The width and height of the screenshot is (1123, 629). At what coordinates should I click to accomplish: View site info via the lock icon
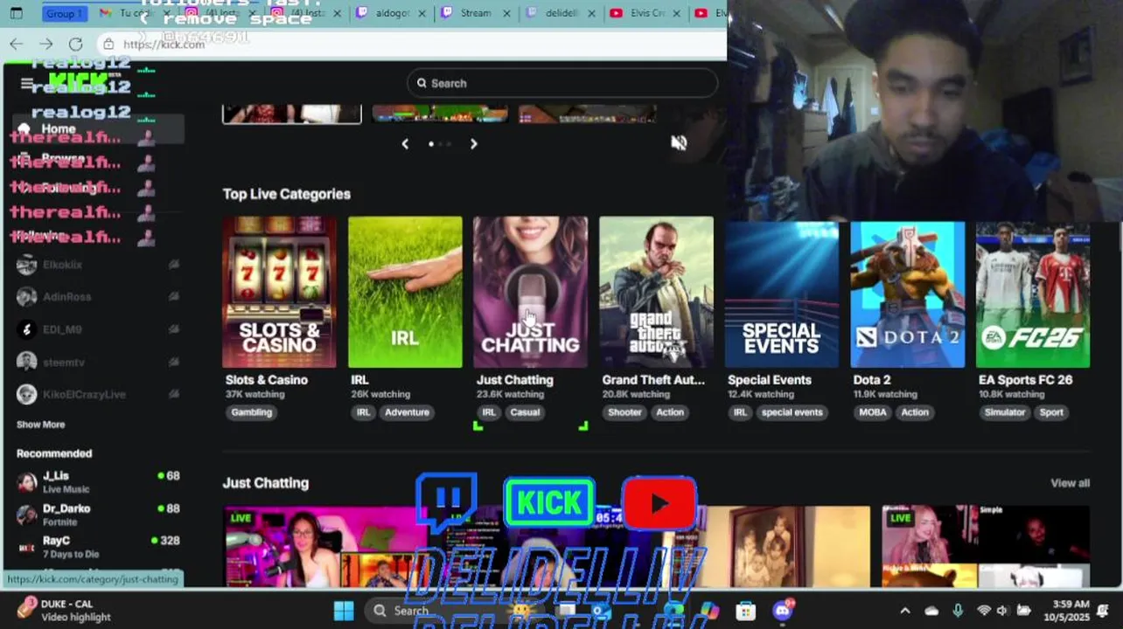[x=108, y=44]
